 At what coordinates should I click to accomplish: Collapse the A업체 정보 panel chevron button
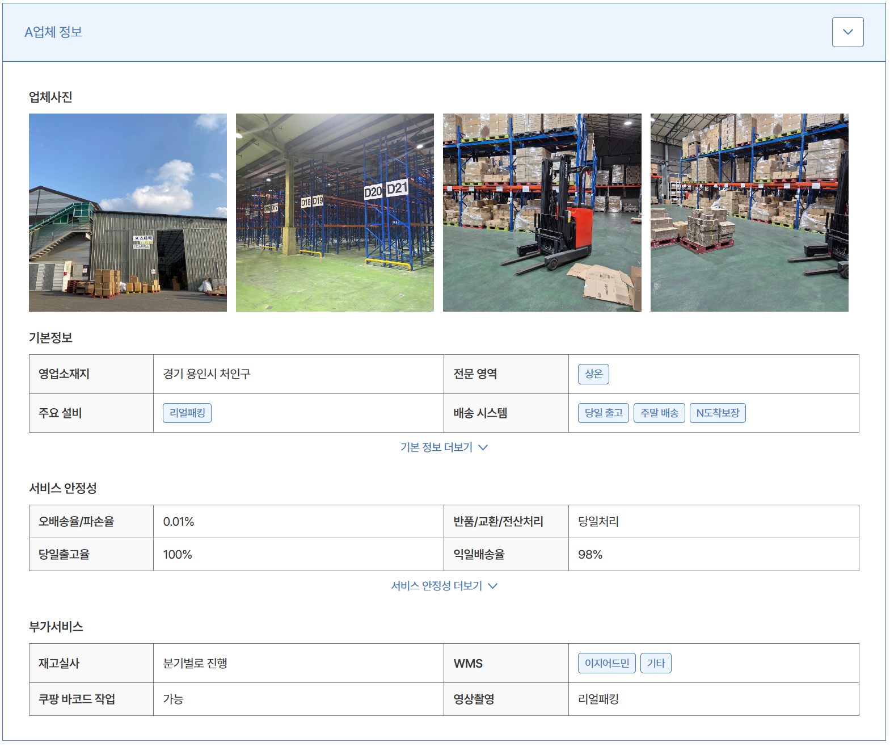[847, 32]
